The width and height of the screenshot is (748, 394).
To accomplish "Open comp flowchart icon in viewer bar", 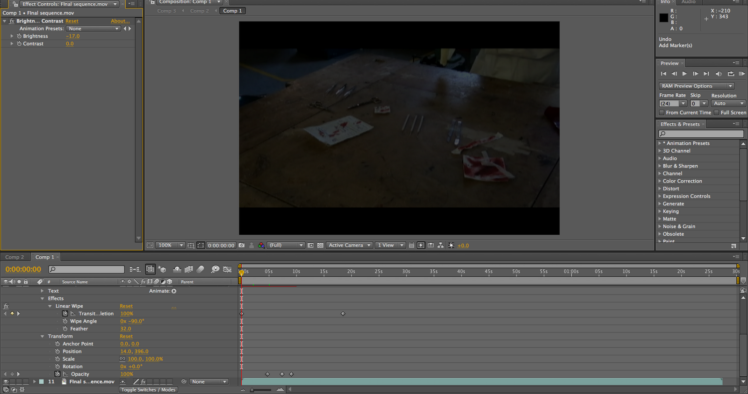I will [x=440, y=245].
